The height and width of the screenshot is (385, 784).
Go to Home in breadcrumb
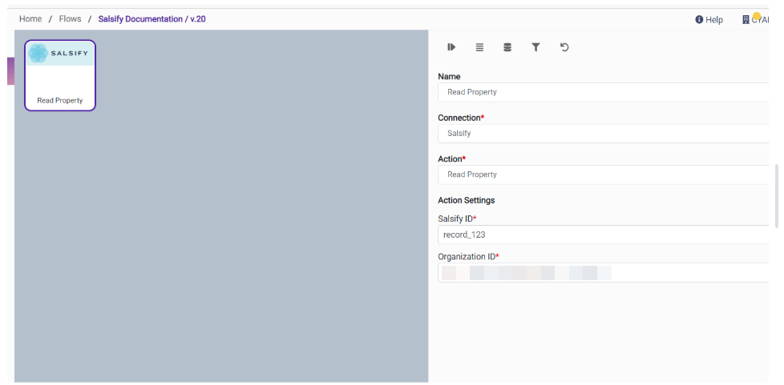pyautogui.click(x=30, y=18)
